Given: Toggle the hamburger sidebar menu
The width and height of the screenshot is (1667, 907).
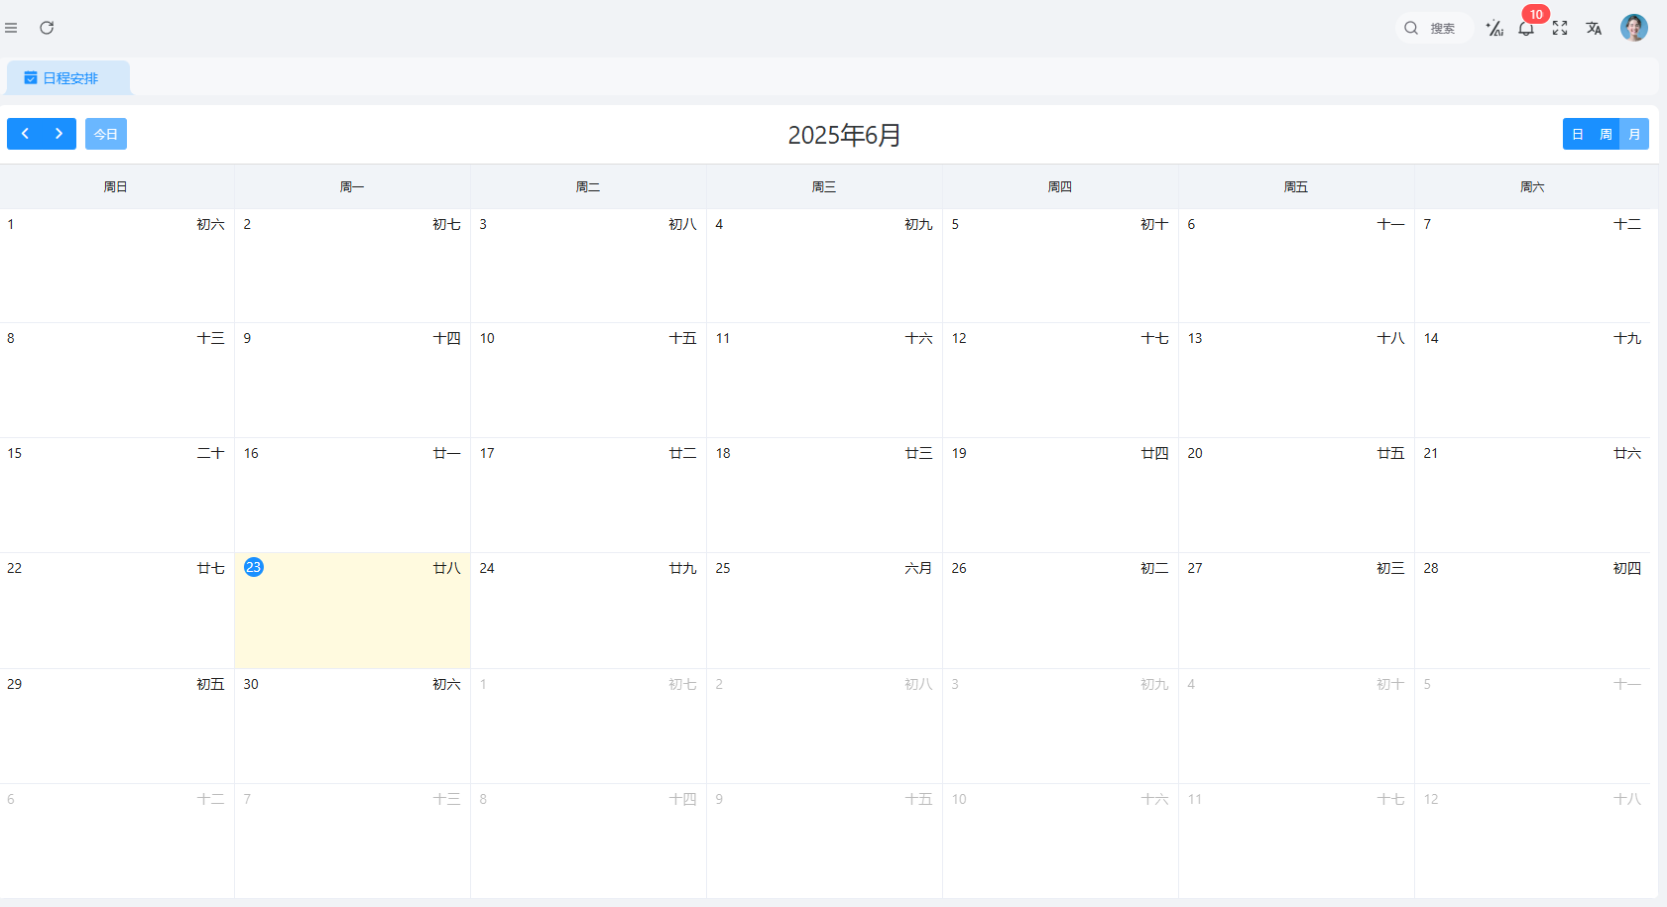Looking at the screenshot, I should coord(11,28).
